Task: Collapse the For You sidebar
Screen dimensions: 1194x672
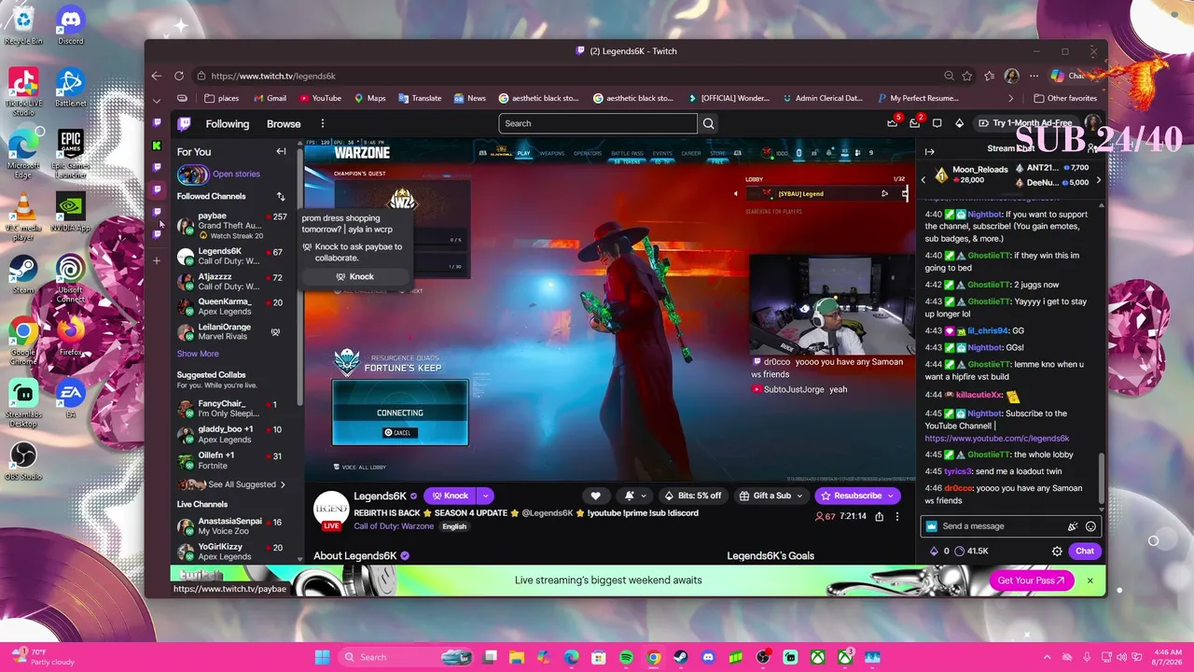Action: click(x=281, y=151)
